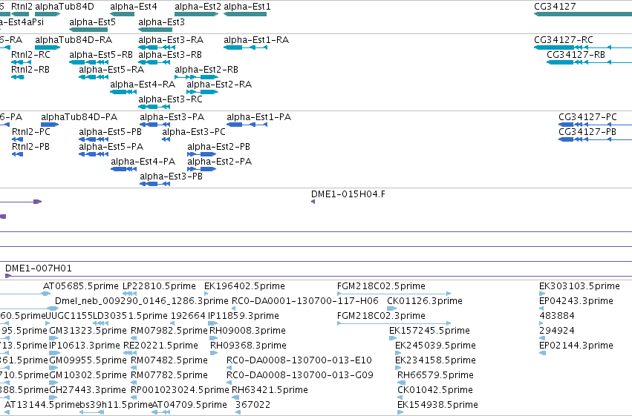Click EST EK154938.5prime
This screenshot has width=632, height=416.
[437, 405]
